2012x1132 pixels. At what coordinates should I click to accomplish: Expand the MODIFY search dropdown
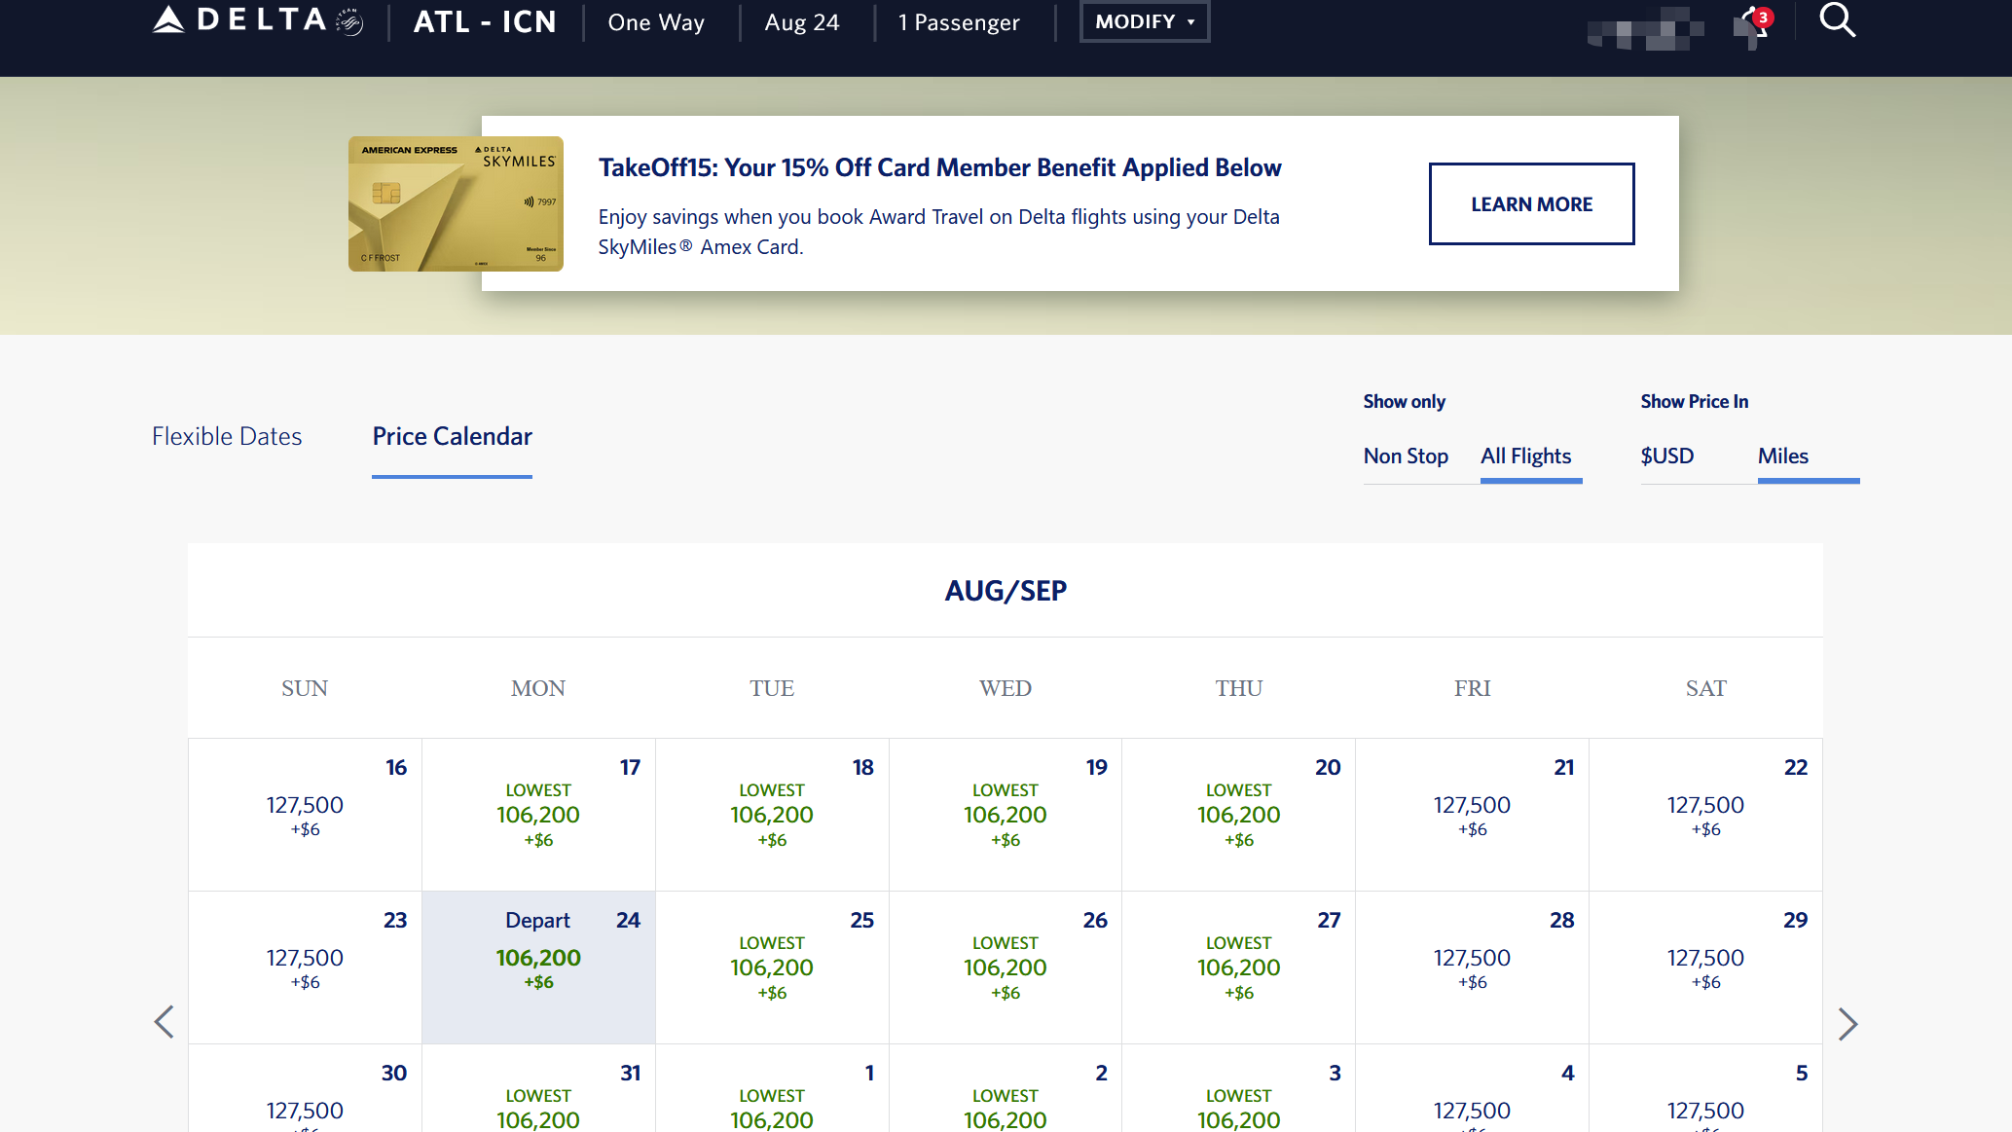(x=1144, y=21)
